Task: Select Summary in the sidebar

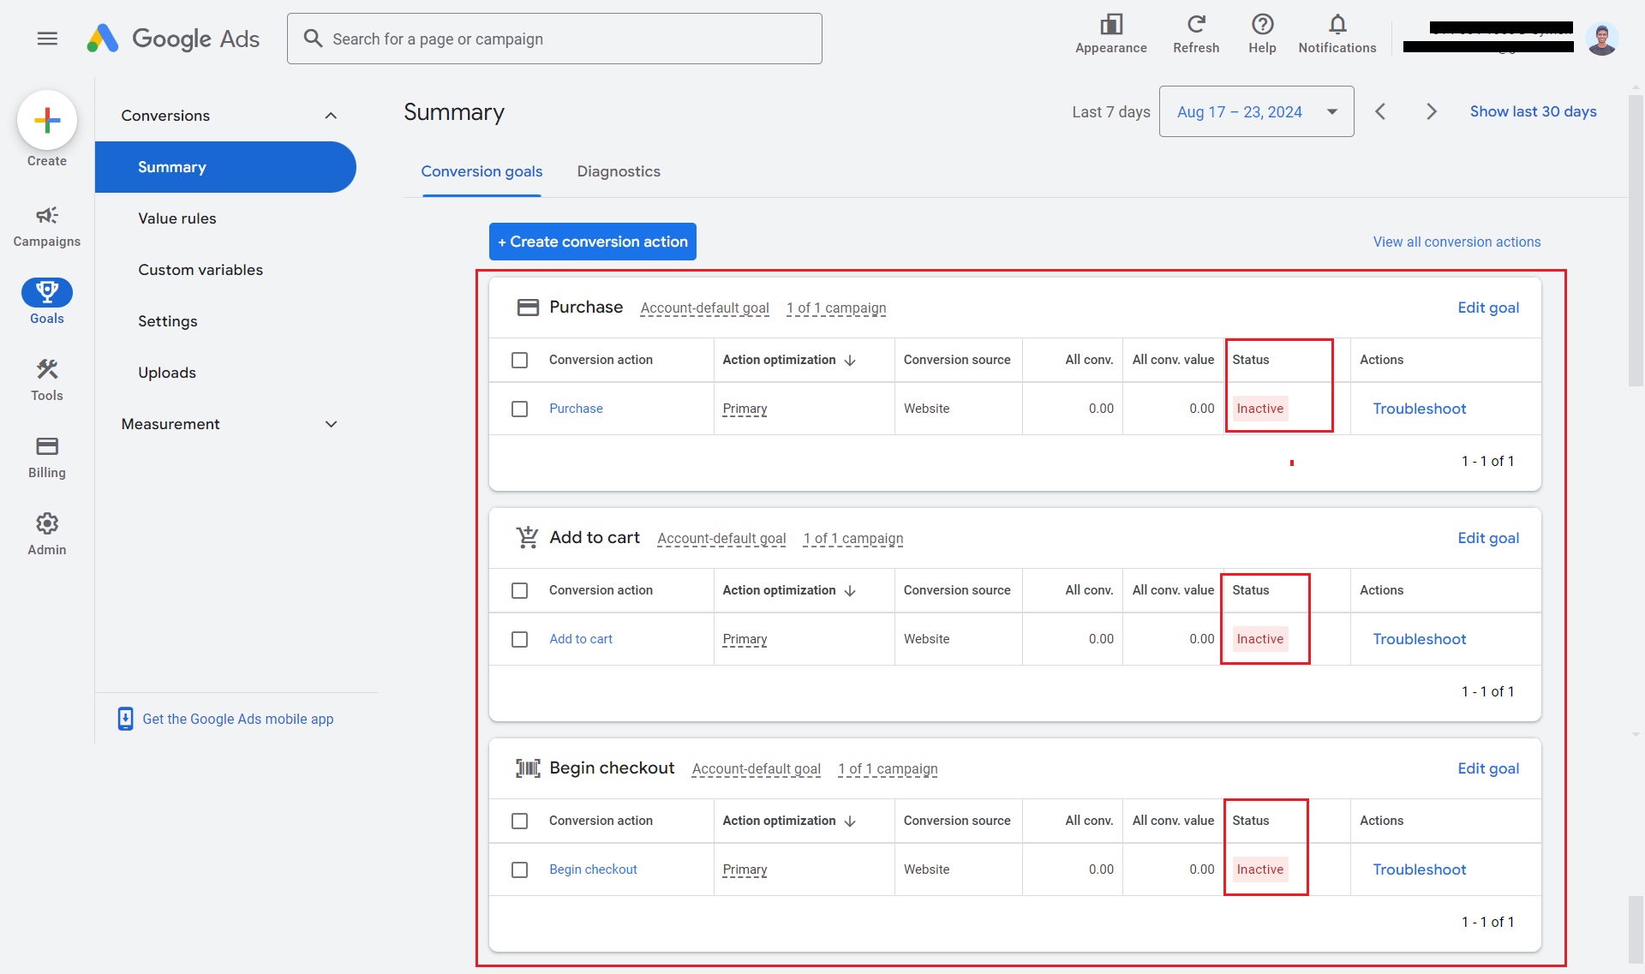Action: [225, 167]
